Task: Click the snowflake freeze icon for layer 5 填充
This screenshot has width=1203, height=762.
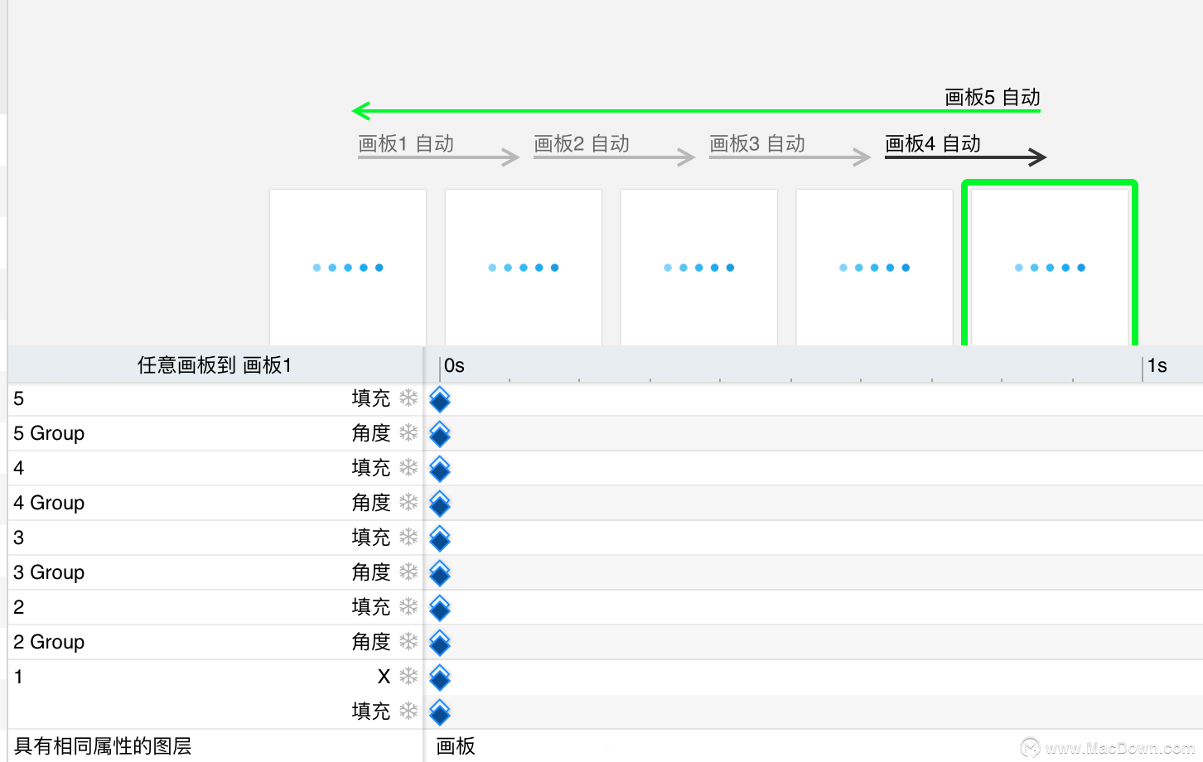Action: [x=408, y=398]
